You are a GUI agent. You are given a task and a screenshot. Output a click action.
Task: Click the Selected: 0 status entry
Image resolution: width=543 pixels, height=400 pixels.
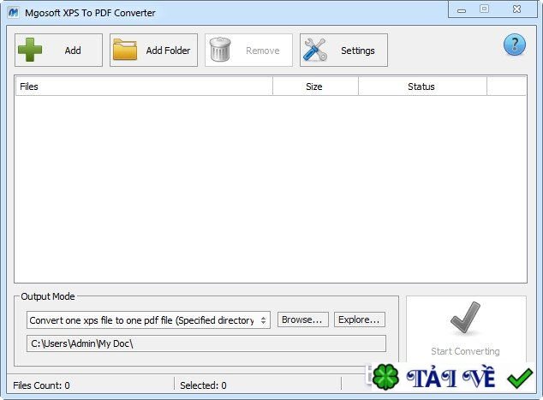203,385
